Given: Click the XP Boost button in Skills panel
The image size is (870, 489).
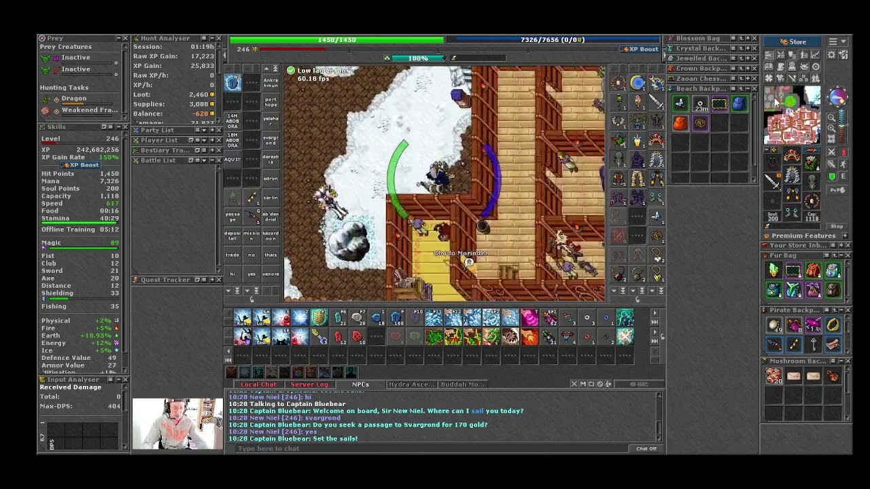Looking at the screenshot, I should [80, 165].
